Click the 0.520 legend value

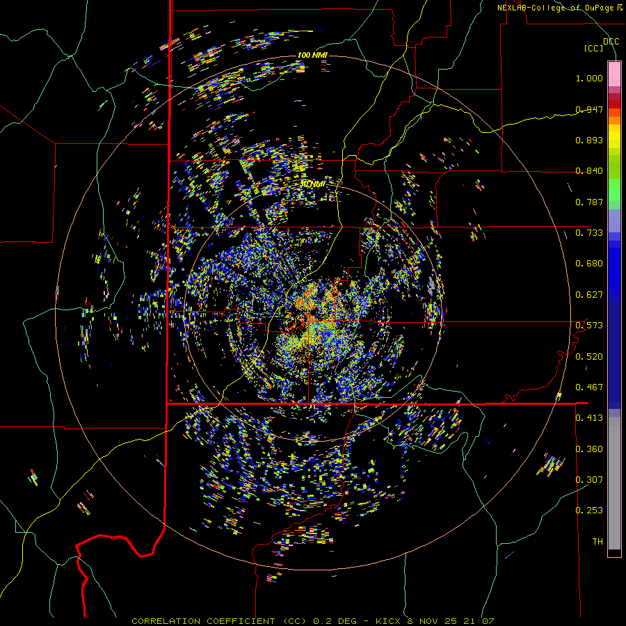(x=589, y=356)
